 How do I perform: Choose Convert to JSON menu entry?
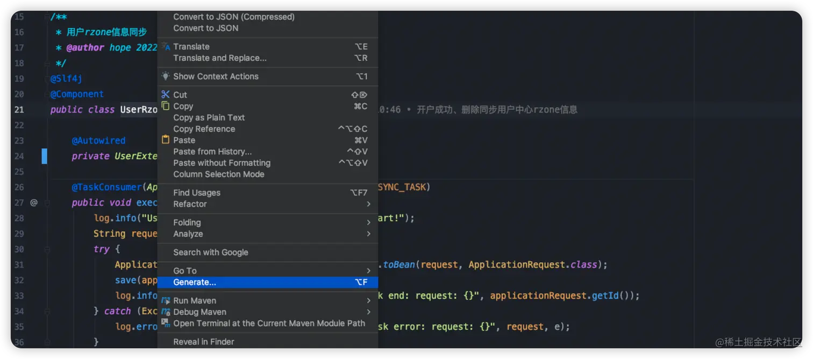[x=268, y=28]
